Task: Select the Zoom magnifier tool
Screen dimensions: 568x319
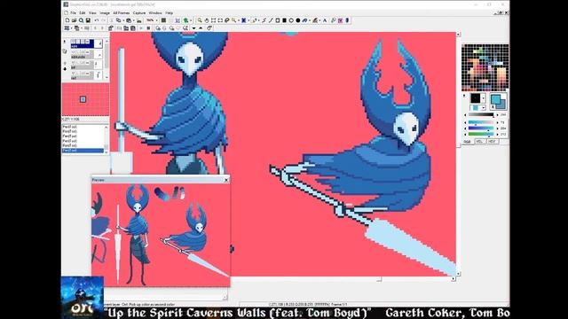Action: tap(199, 20)
